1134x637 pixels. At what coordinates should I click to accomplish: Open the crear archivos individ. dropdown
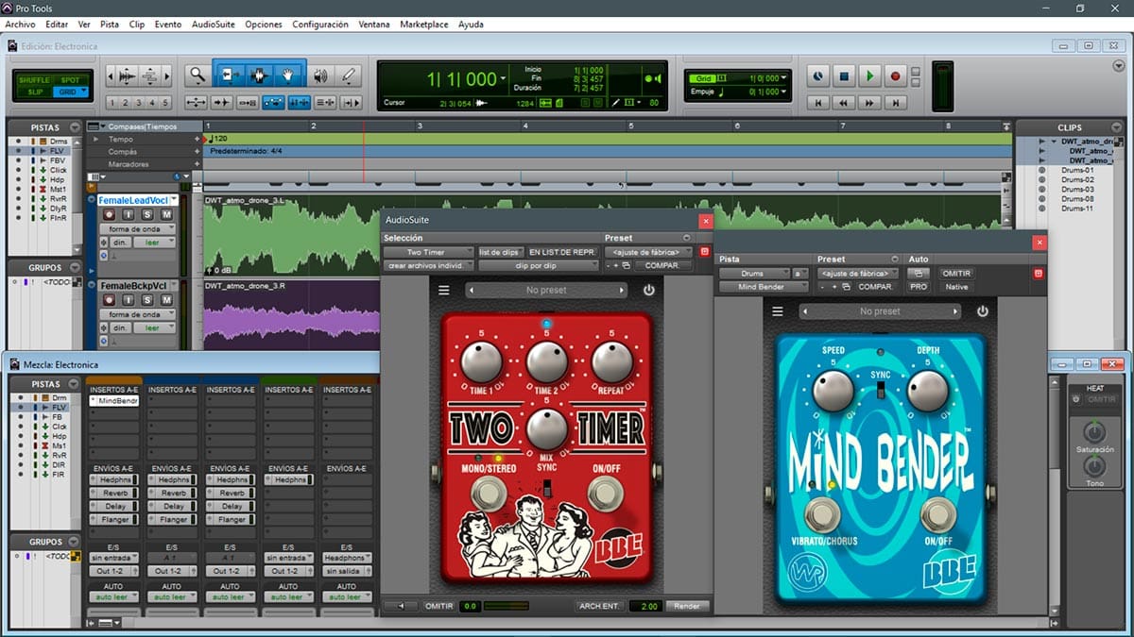[x=428, y=265]
